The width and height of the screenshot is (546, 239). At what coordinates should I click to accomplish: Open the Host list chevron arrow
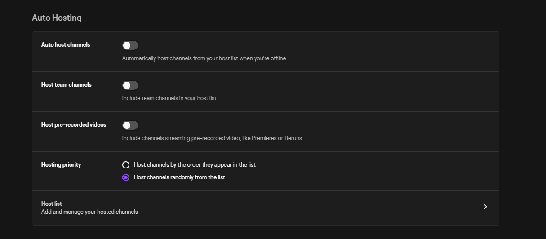coord(485,207)
